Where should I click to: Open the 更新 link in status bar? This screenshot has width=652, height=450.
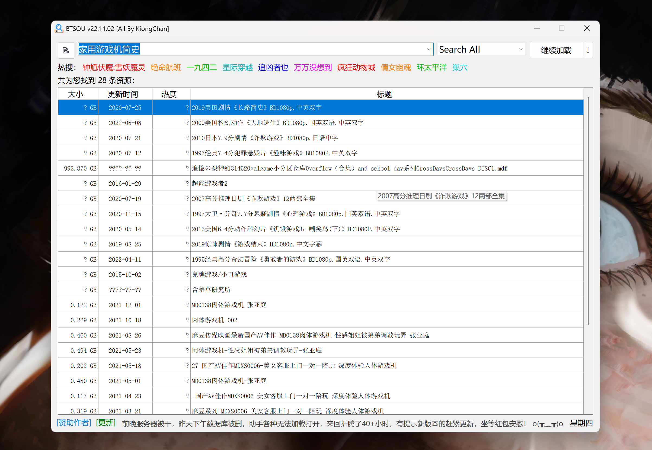pos(106,423)
